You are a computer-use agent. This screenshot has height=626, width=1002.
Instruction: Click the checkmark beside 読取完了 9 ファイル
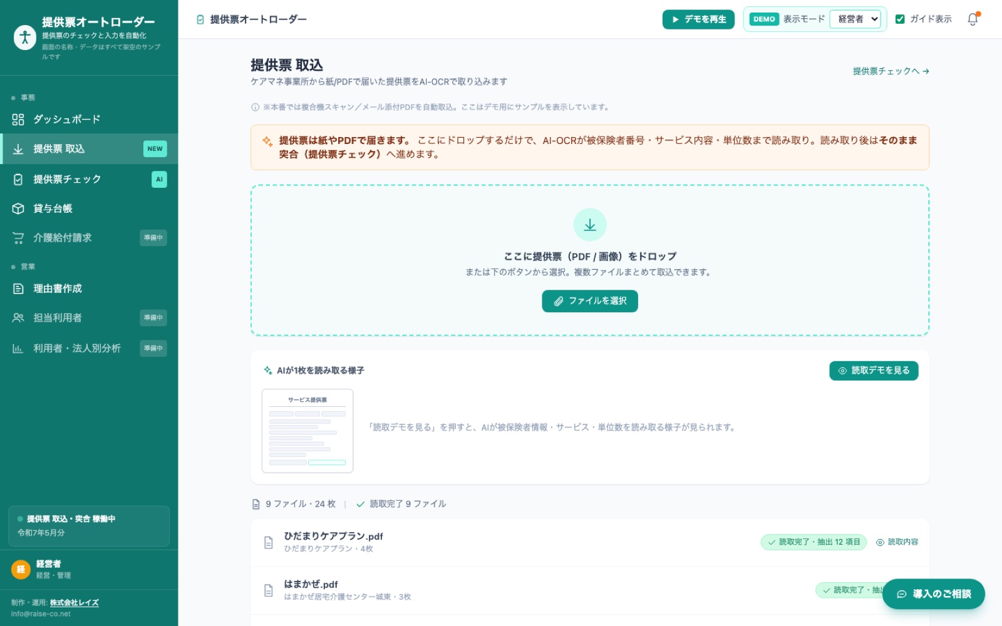click(361, 504)
